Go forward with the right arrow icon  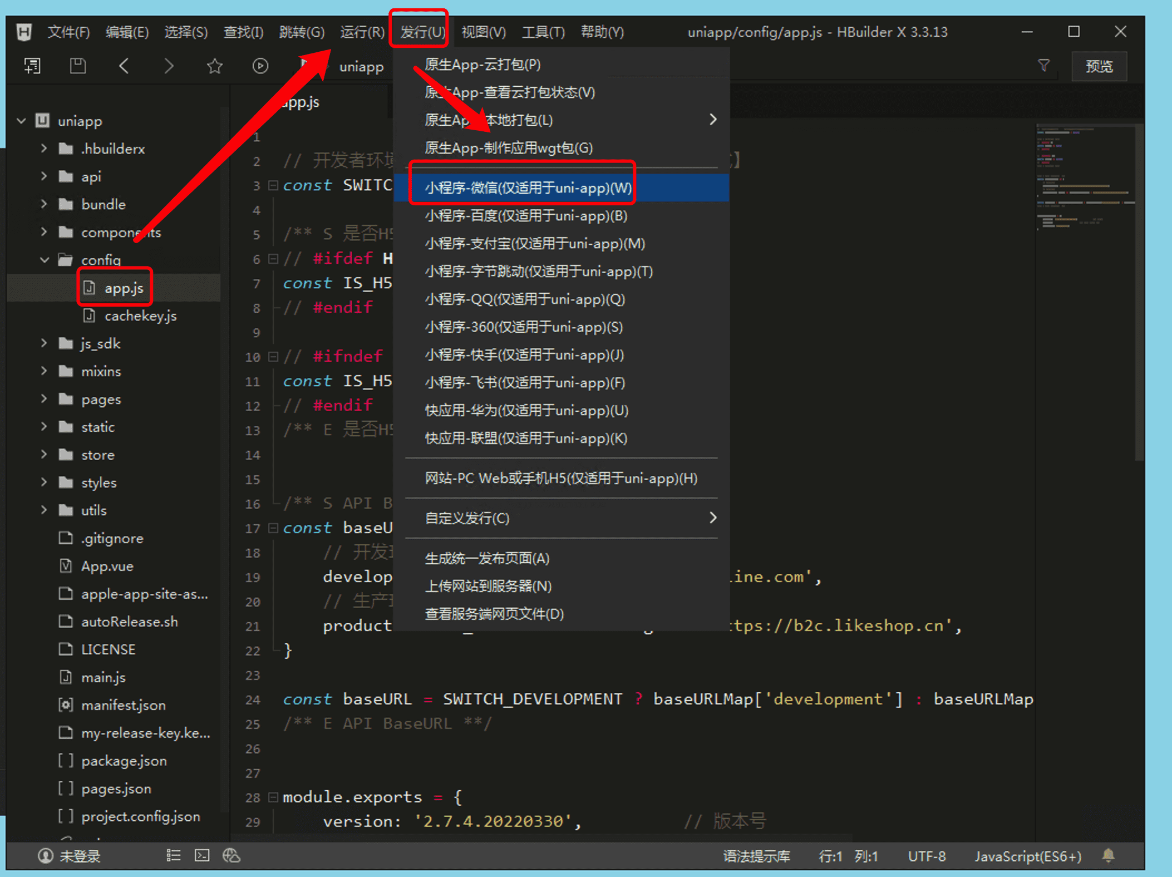point(169,66)
